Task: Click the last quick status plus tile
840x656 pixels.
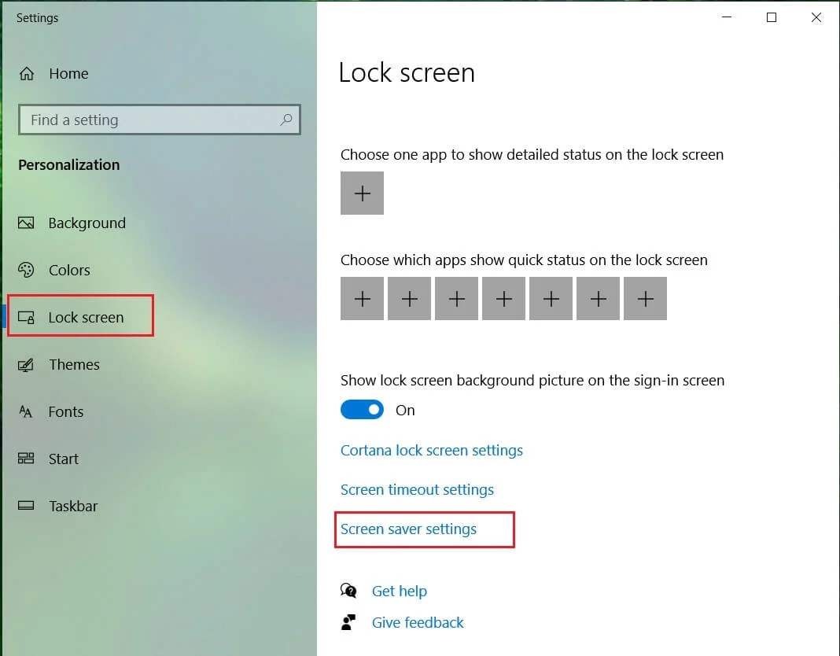Action: pyautogui.click(x=645, y=298)
